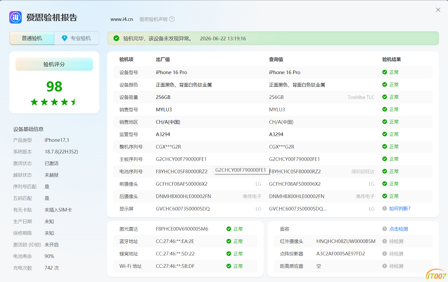Click the www.i4.cn website address
The height and width of the screenshot is (282, 448).
coord(122,19)
